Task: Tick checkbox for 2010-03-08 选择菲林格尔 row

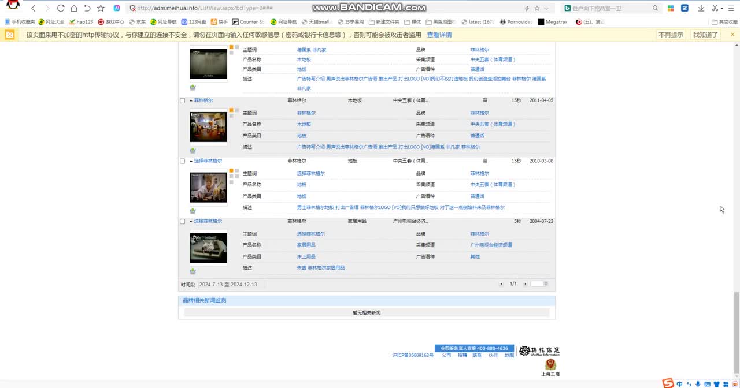Action: click(x=183, y=161)
